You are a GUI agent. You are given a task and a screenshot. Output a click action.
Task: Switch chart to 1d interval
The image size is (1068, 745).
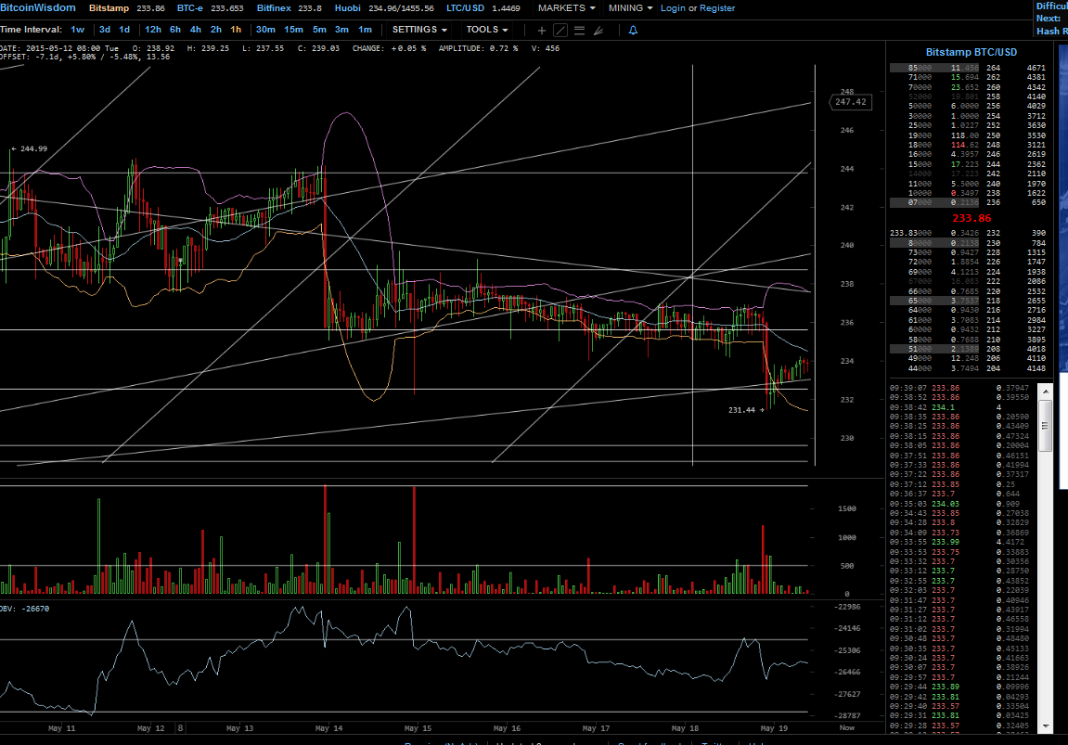click(x=124, y=30)
